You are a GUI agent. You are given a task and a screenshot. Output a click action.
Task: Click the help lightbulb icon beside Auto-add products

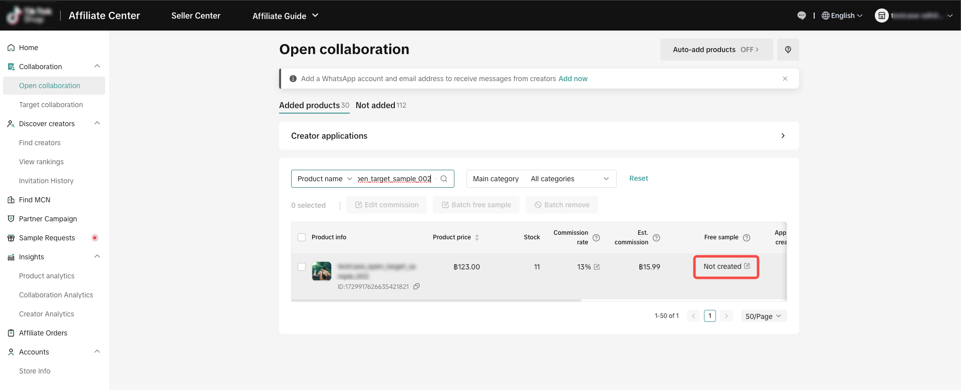pyautogui.click(x=788, y=50)
